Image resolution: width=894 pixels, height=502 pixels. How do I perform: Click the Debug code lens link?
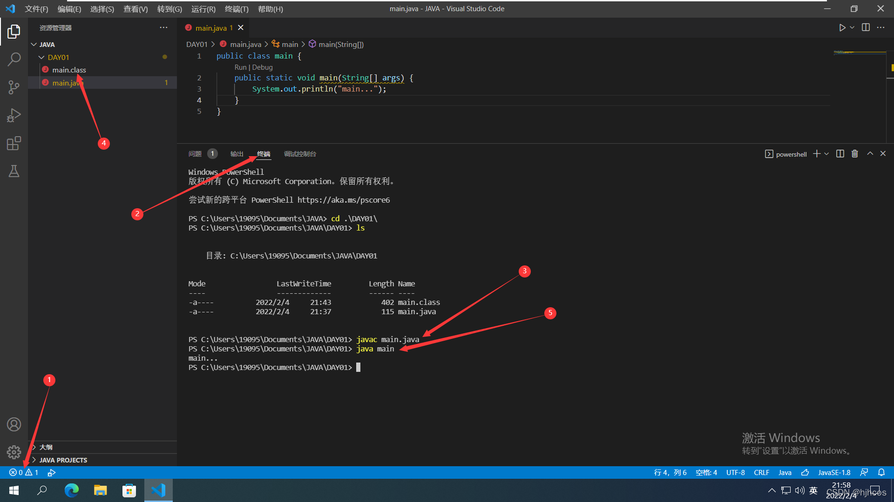262,67
